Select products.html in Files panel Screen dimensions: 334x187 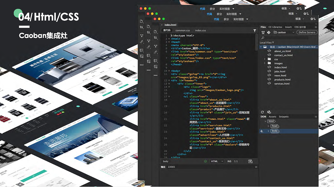point(282,80)
